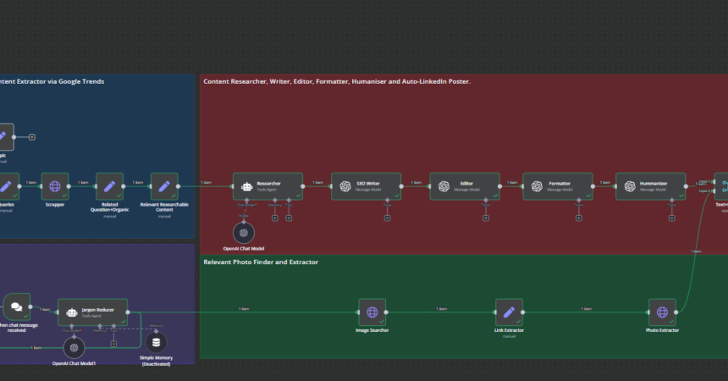This screenshot has width=728, height=381.
Task: Add a Memory sub-node to Researcher
Action: (x=275, y=218)
